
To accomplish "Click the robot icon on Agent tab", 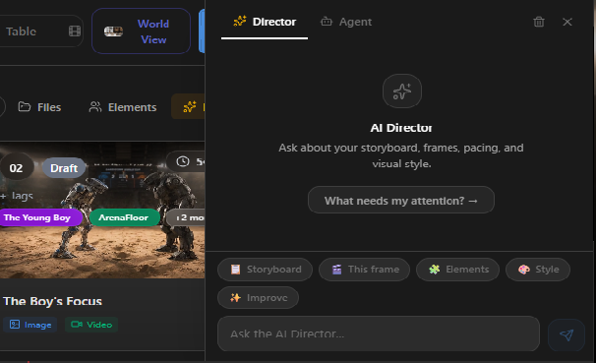I will pyautogui.click(x=327, y=22).
